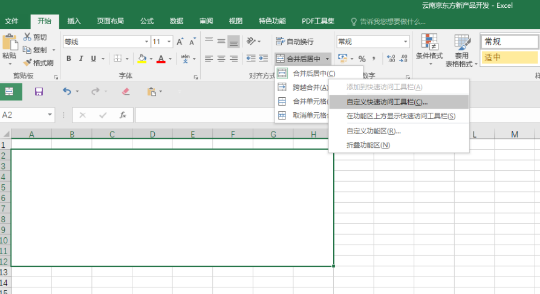Open font name dropdown 等线
This screenshot has height=294, width=540.
tap(147, 42)
